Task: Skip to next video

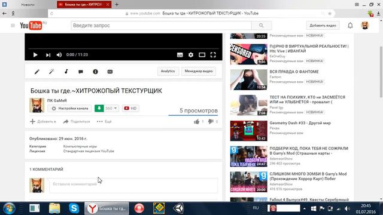Action: [48, 55]
